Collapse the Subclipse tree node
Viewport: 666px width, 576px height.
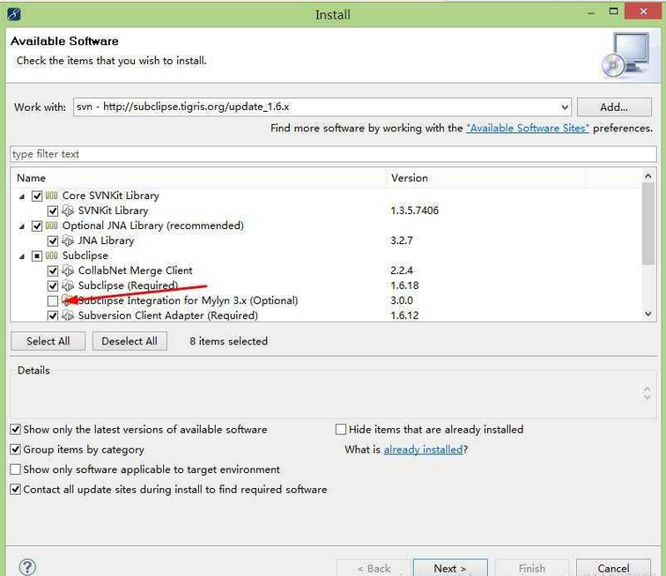point(22,256)
